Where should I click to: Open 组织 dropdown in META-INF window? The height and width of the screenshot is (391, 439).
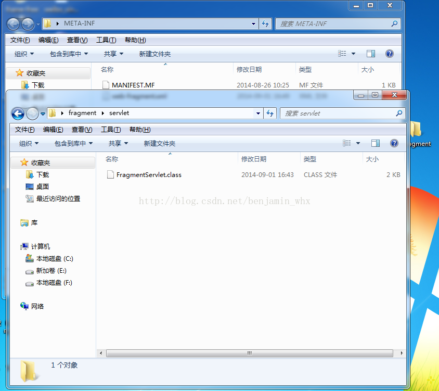point(24,54)
